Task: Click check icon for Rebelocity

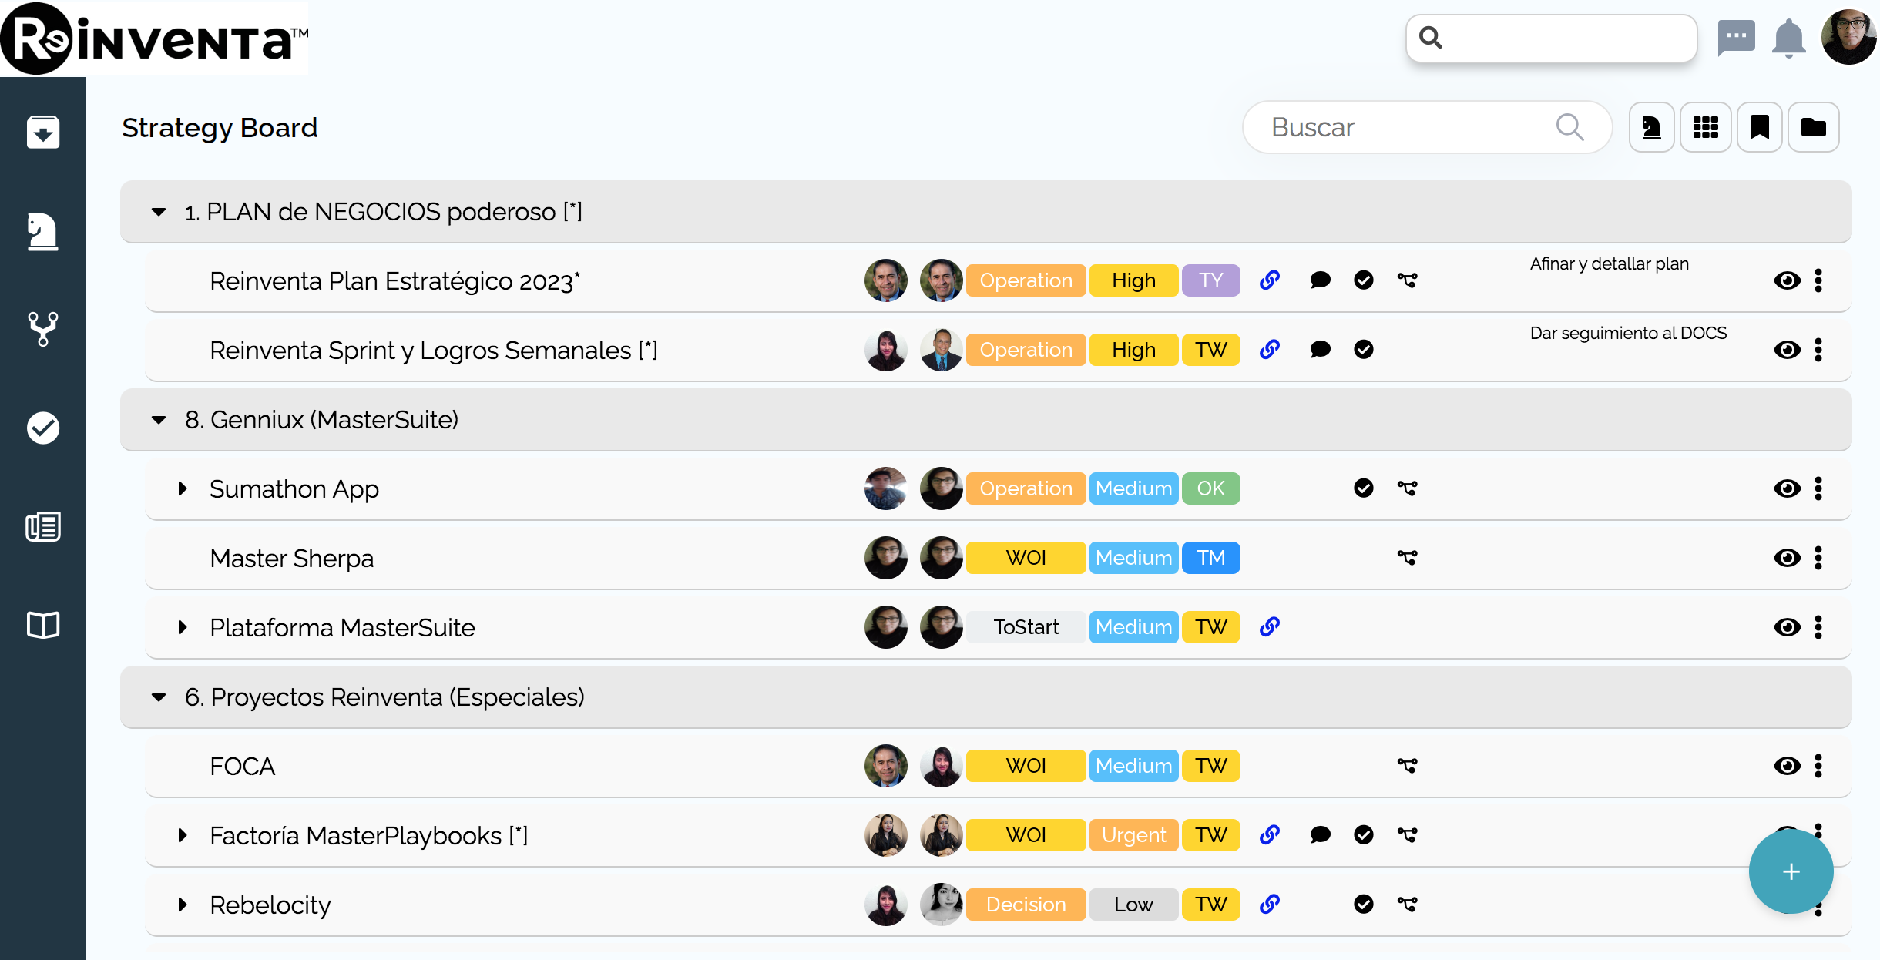Action: click(1364, 905)
